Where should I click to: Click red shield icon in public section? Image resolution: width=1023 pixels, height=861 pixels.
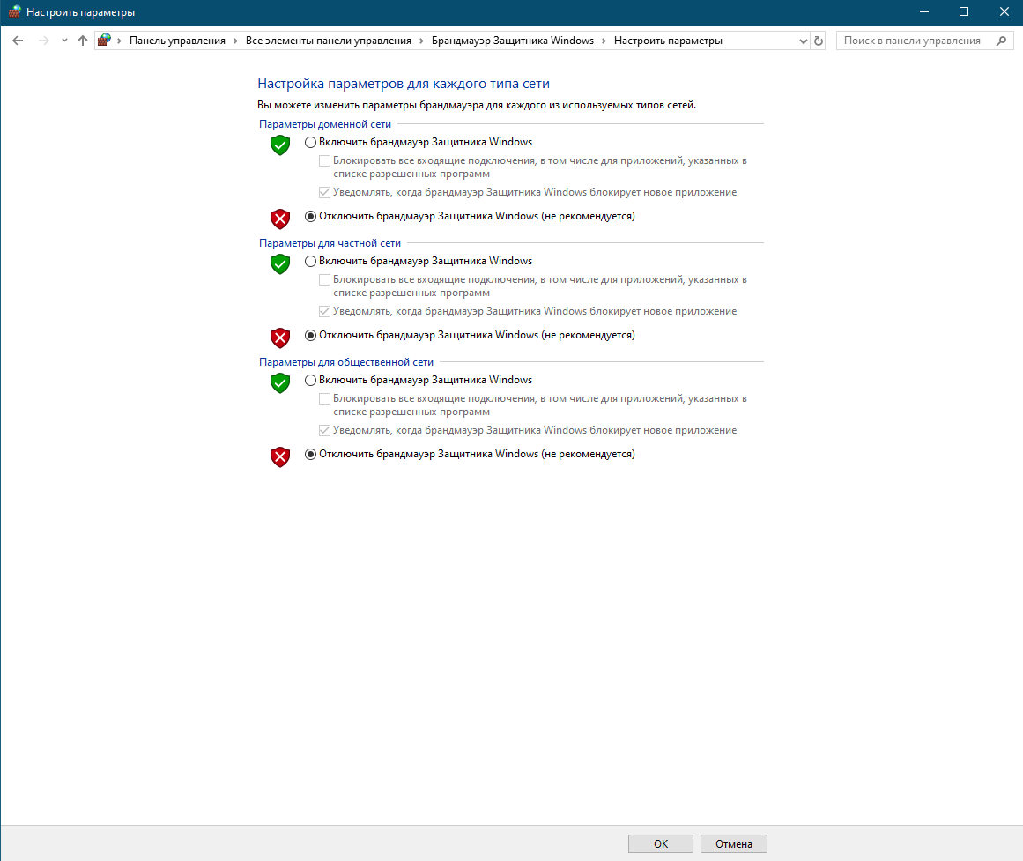point(280,456)
